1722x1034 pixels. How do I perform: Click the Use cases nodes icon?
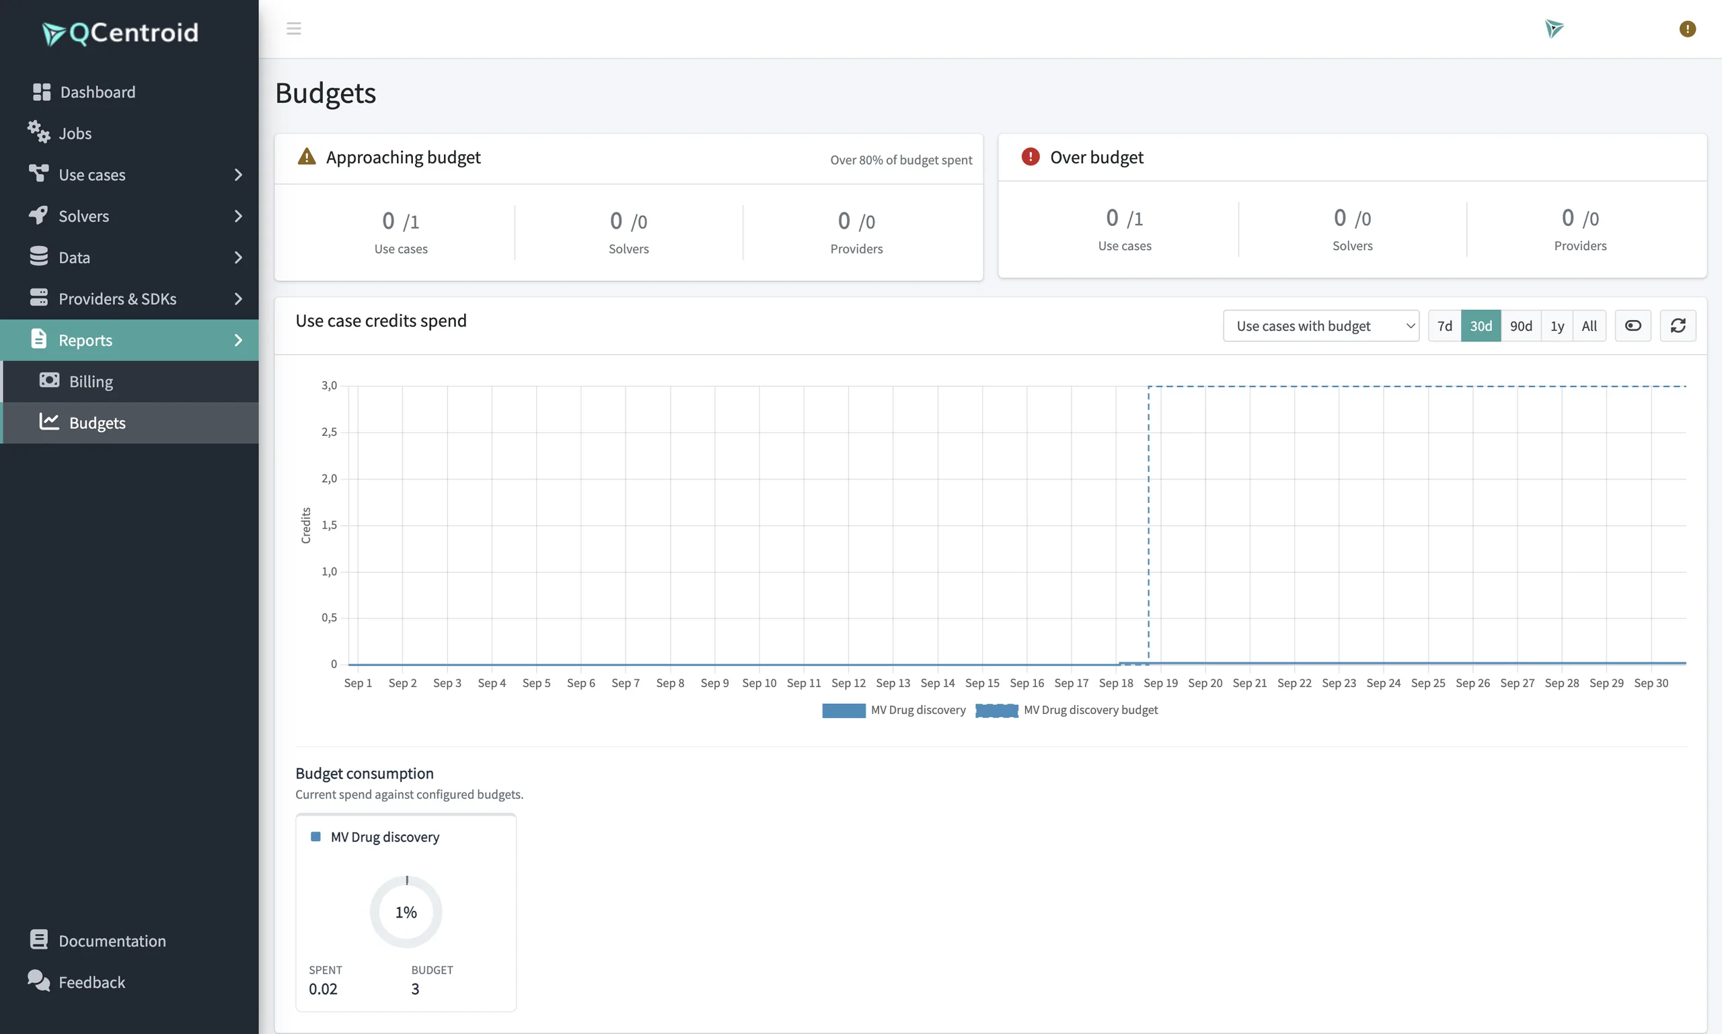pos(38,173)
